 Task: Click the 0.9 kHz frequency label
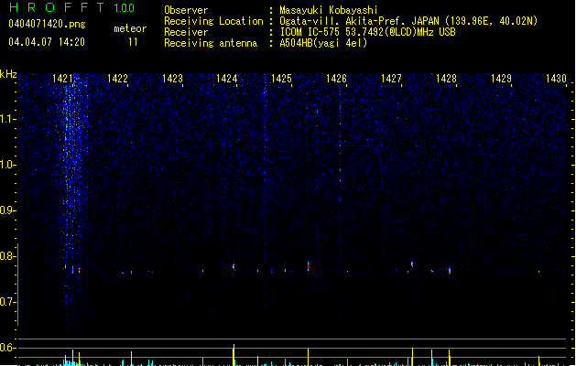click(8, 210)
